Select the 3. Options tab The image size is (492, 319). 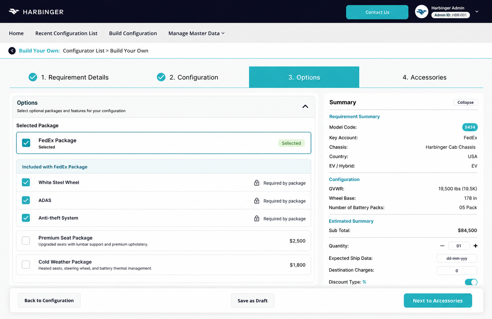304,77
